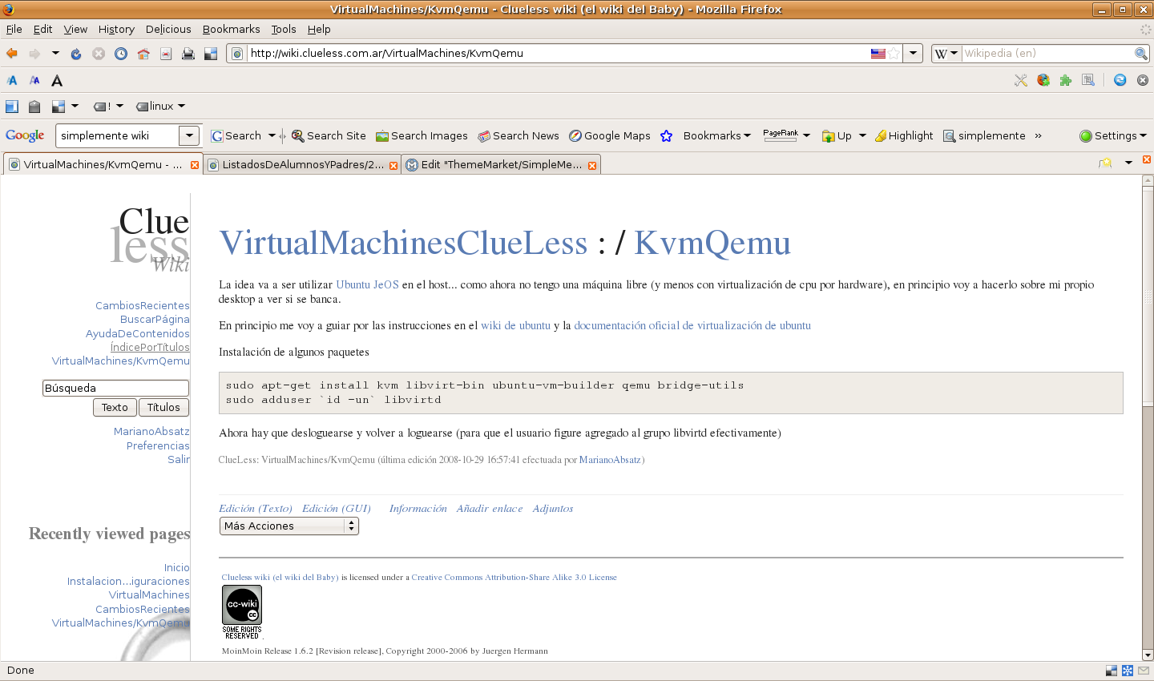Open the Ubuntu JeOS link
Screen dimensions: 1154x681
pyautogui.click(x=367, y=284)
